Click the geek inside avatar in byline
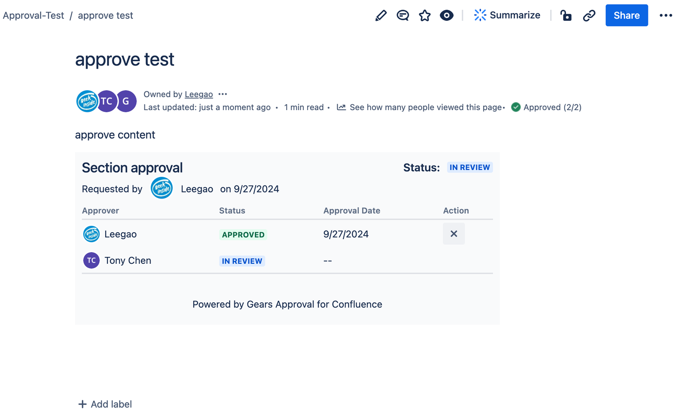Image resolution: width=679 pixels, height=416 pixels. pos(88,101)
